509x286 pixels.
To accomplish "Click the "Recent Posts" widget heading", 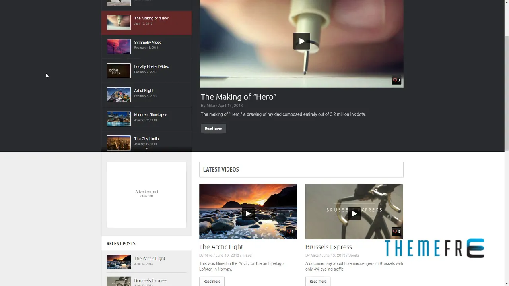I will [121, 243].
